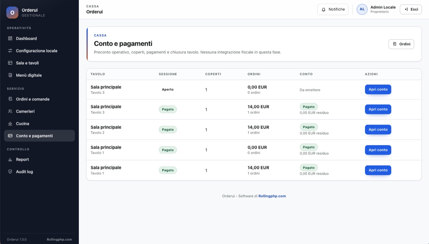This screenshot has width=429, height=244.
Task: Select the Cucina icon in the sidebar
Action: (x=10, y=124)
